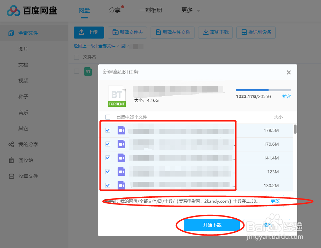Click the 返回上一级 breadcrumb link
The width and height of the screenshot is (321, 248).
tap(84, 46)
